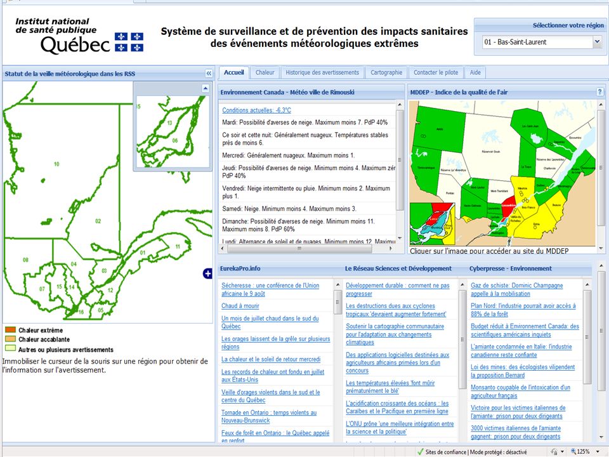The width and height of the screenshot is (609, 457).
Task: Click Chaleur extrême legend color swatch
Action: pyautogui.click(x=10, y=329)
